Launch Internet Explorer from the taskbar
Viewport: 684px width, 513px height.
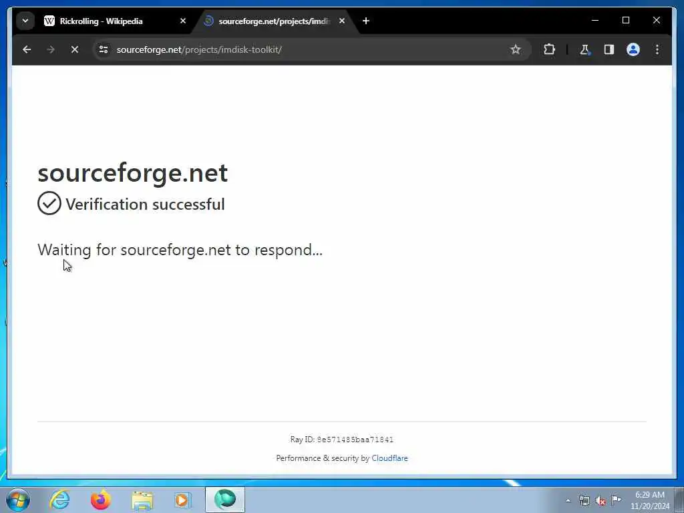(59, 500)
